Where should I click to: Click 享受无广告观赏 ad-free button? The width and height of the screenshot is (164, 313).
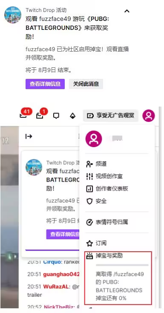click(x=110, y=116)
